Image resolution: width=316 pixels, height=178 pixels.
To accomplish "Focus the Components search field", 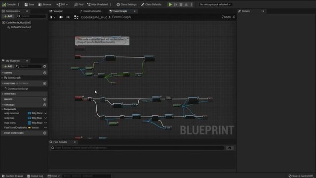I will click(x=32, y=16).
